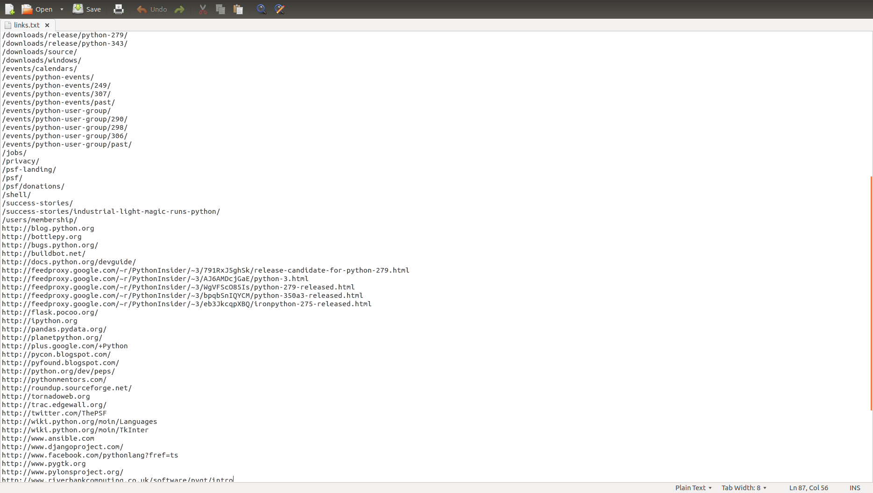
Task: Open the Tab Width dropdown
Action: coord(744,488)
